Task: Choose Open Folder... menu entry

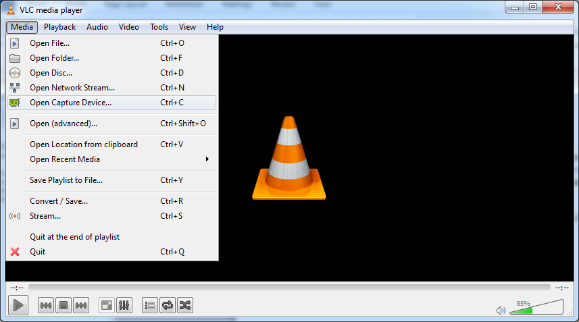Action: tap(112, 58)
